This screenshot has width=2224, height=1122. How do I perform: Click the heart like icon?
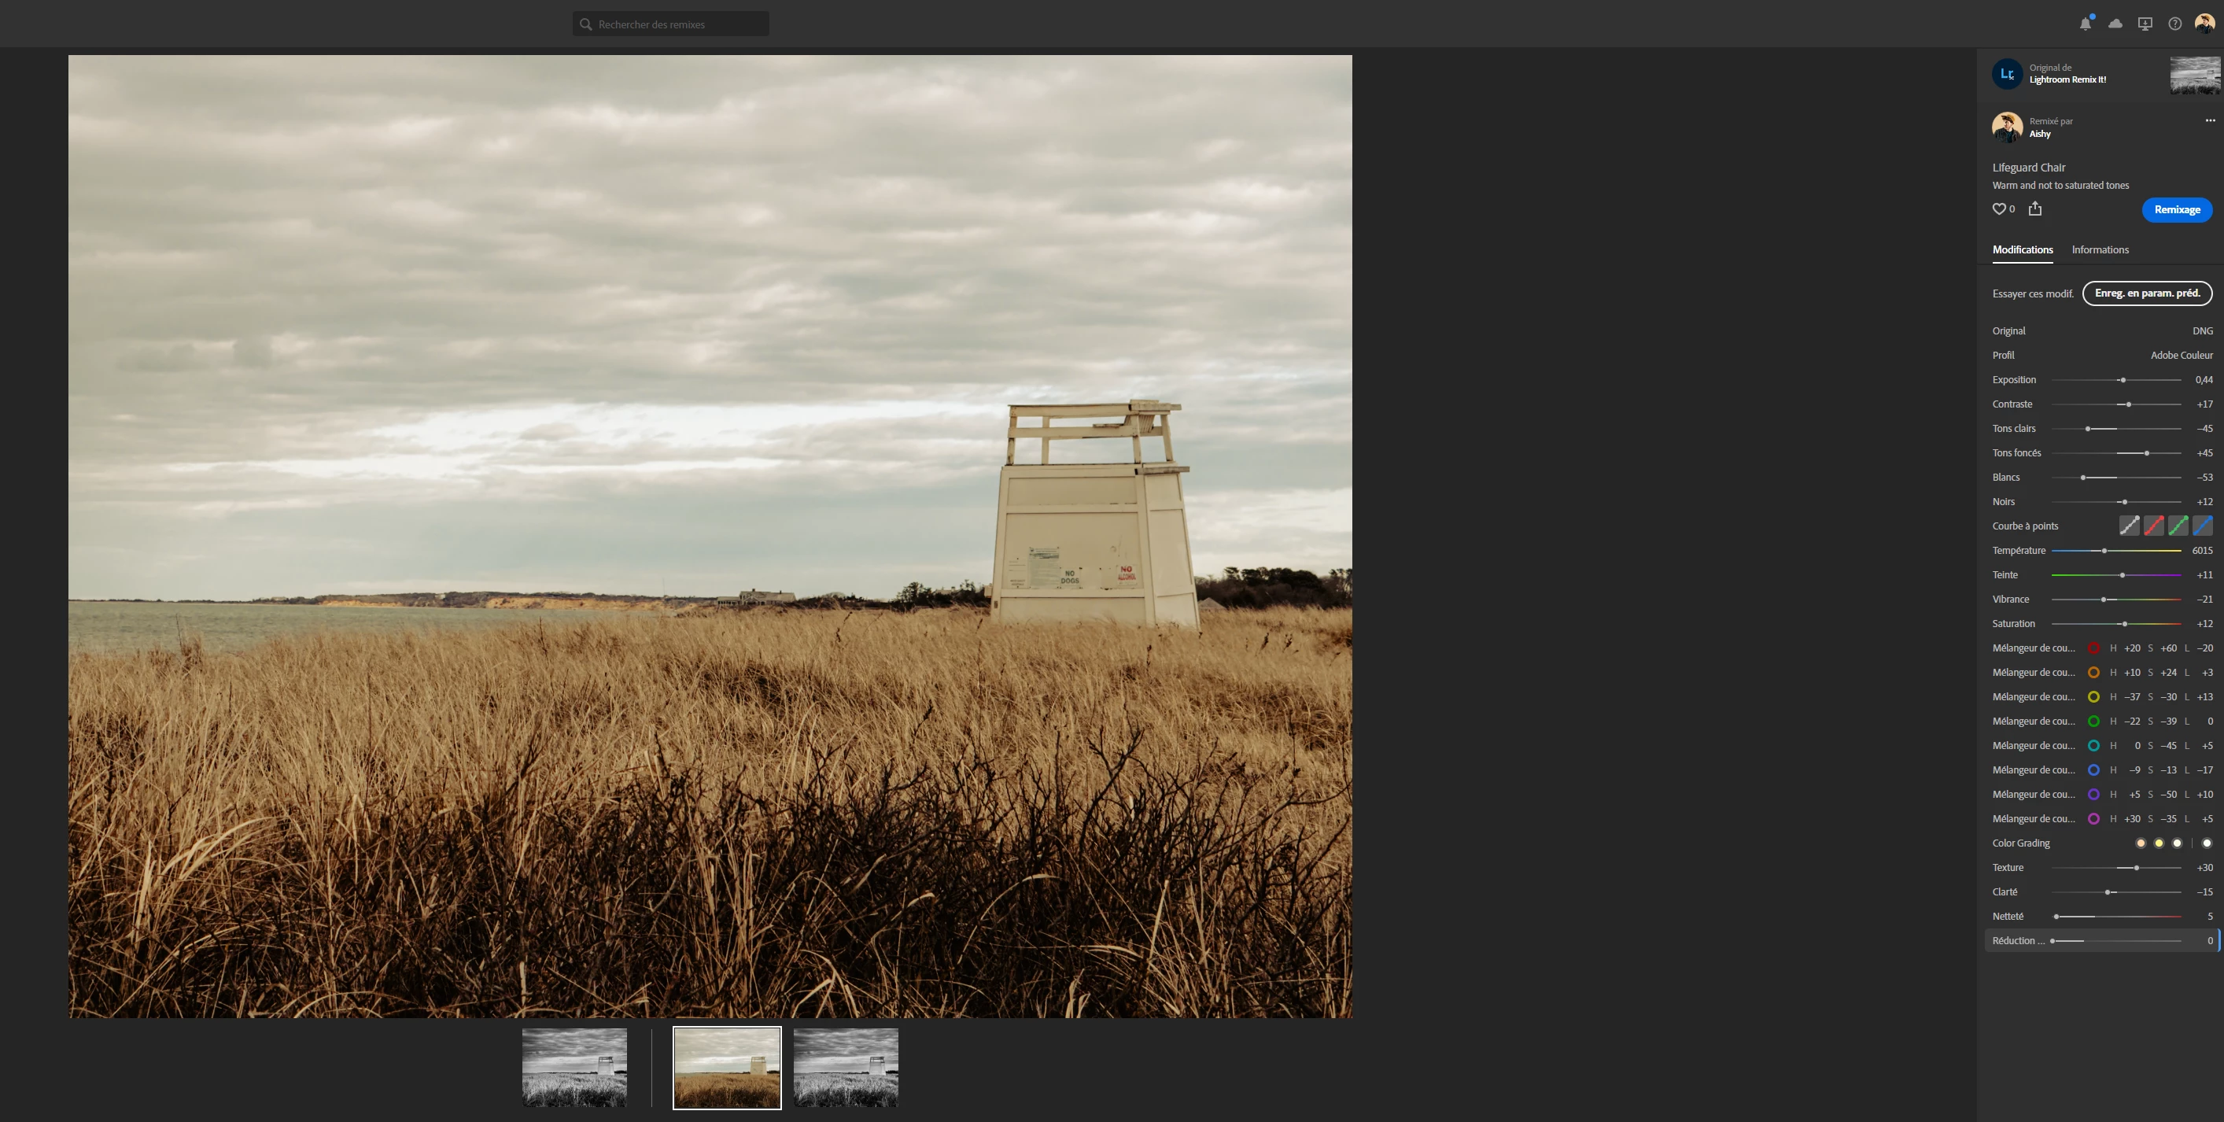click(1999, 209)
